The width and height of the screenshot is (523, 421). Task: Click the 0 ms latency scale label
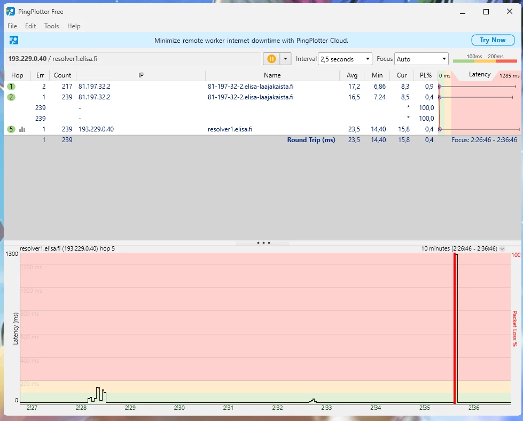tap(444, 76)
